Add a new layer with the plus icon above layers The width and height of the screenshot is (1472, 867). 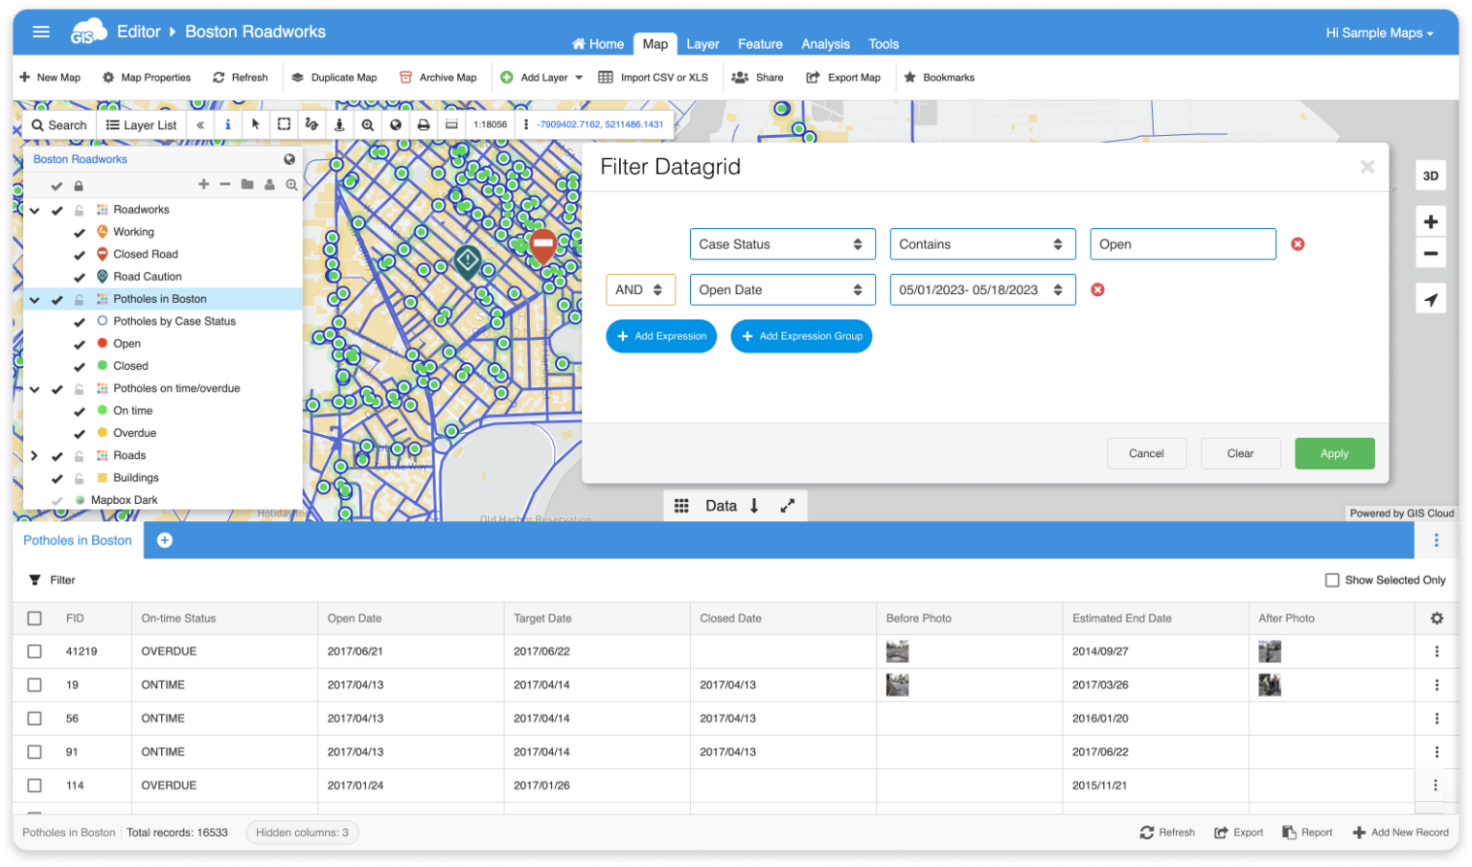[x=204, y=184]
